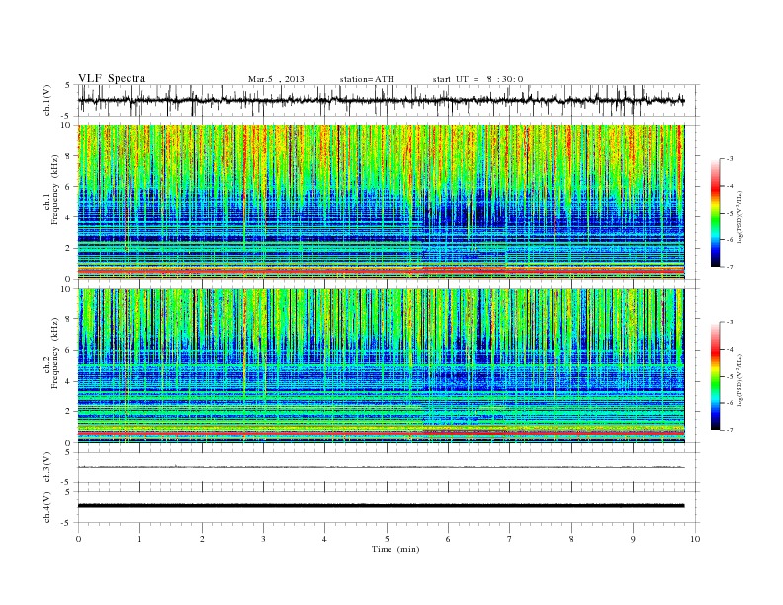Click the ch.2 spectrogram color scale bar
This screenshot has width=783, height=605.
coord(715,376)
